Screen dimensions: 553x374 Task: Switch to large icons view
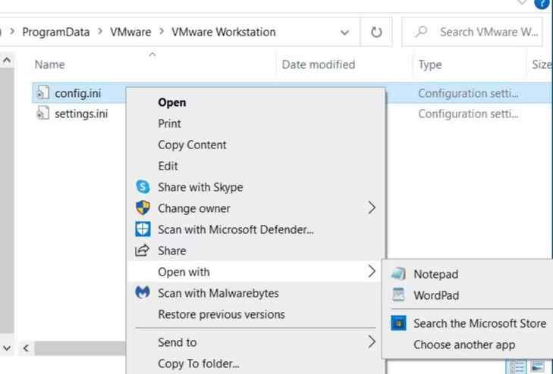tap(537, 367)
